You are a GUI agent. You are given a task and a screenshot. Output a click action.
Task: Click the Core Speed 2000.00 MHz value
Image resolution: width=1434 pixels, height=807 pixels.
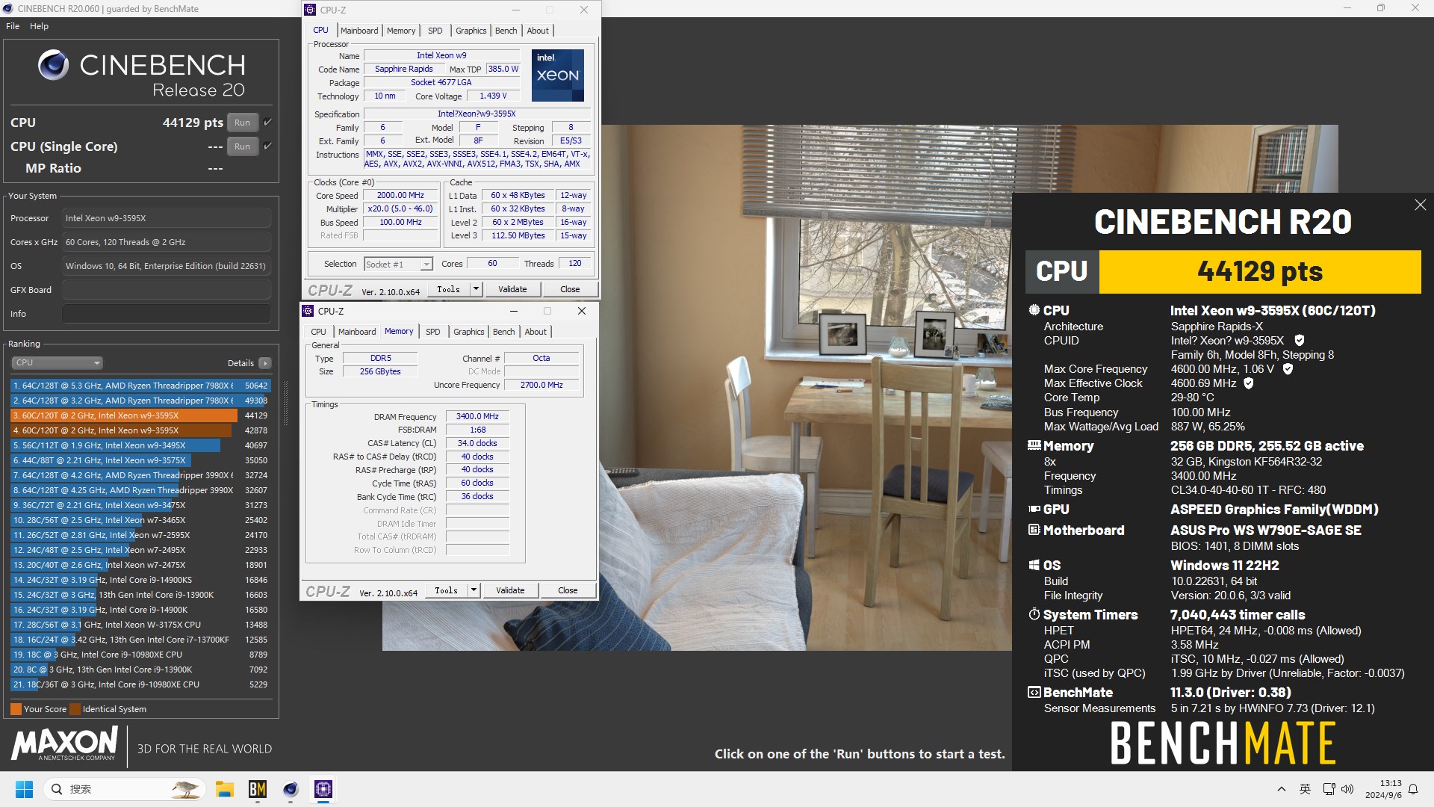coord(400,195)
